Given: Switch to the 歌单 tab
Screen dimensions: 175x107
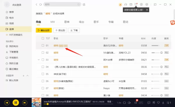Looking at the screenshot, I should [67, 22].
